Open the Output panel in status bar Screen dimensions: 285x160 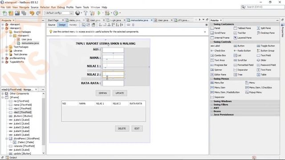pyautogui.click(x=11, y=157)
